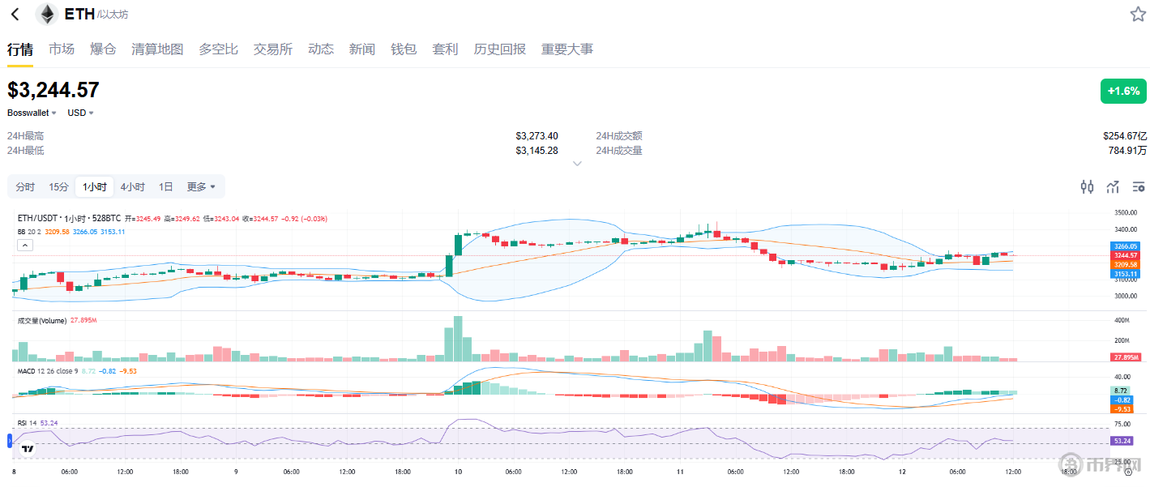Click the Ethereum coin logo
Image resolution: width=1150 pixels, height=487 pixels.
tap(47, 15)
